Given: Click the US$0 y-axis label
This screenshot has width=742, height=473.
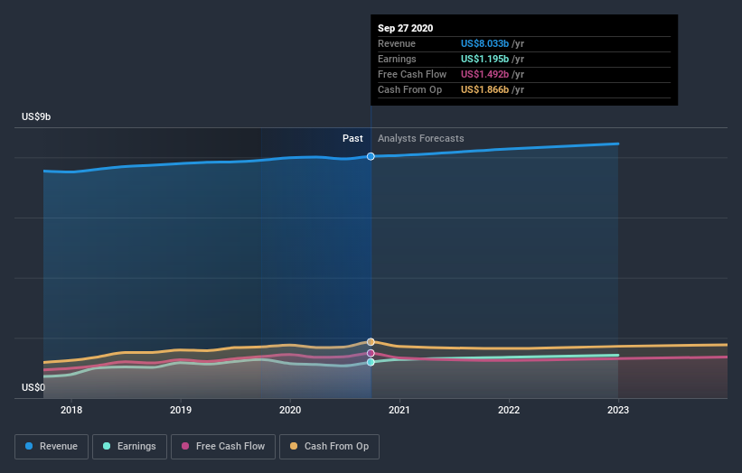Looking at the screenshot, I should [x=33, y=387].
